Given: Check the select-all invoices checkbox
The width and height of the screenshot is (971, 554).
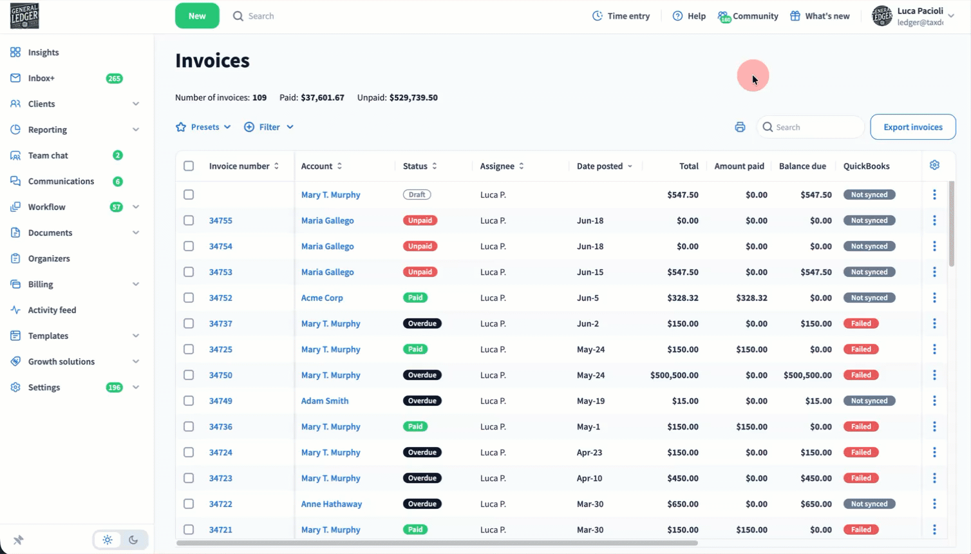Looking at the screenshot, I should click(x=189, y=166).
